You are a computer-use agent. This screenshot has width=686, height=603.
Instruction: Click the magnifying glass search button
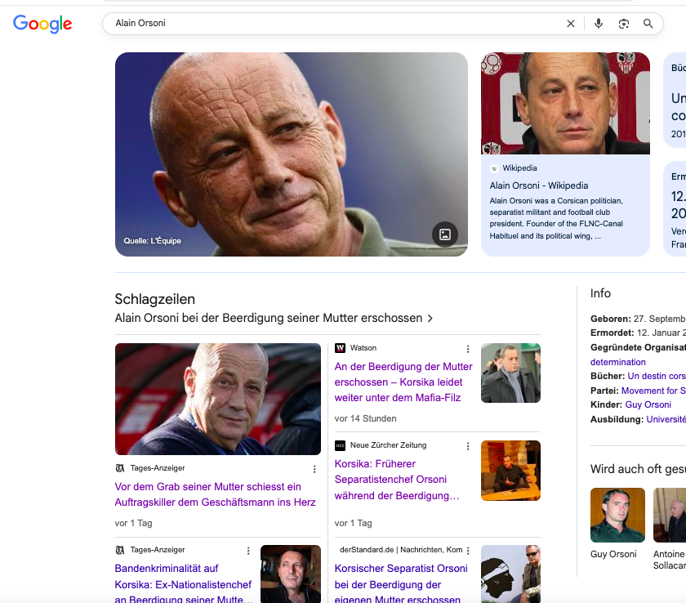pyautogui.click(x=648, y=24)
